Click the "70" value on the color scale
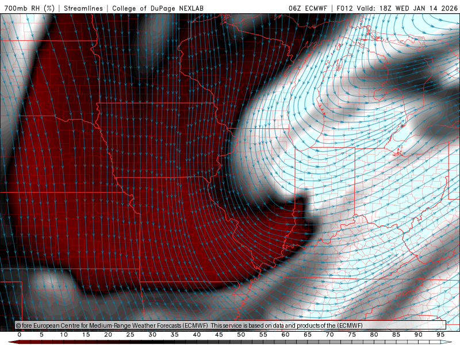 [x=329, y=335]
